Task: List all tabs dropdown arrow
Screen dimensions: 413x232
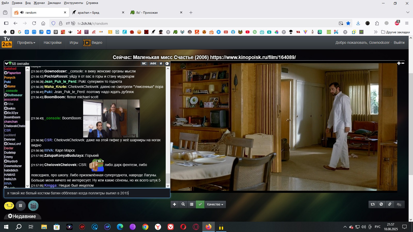Action: tap(408, 12)
